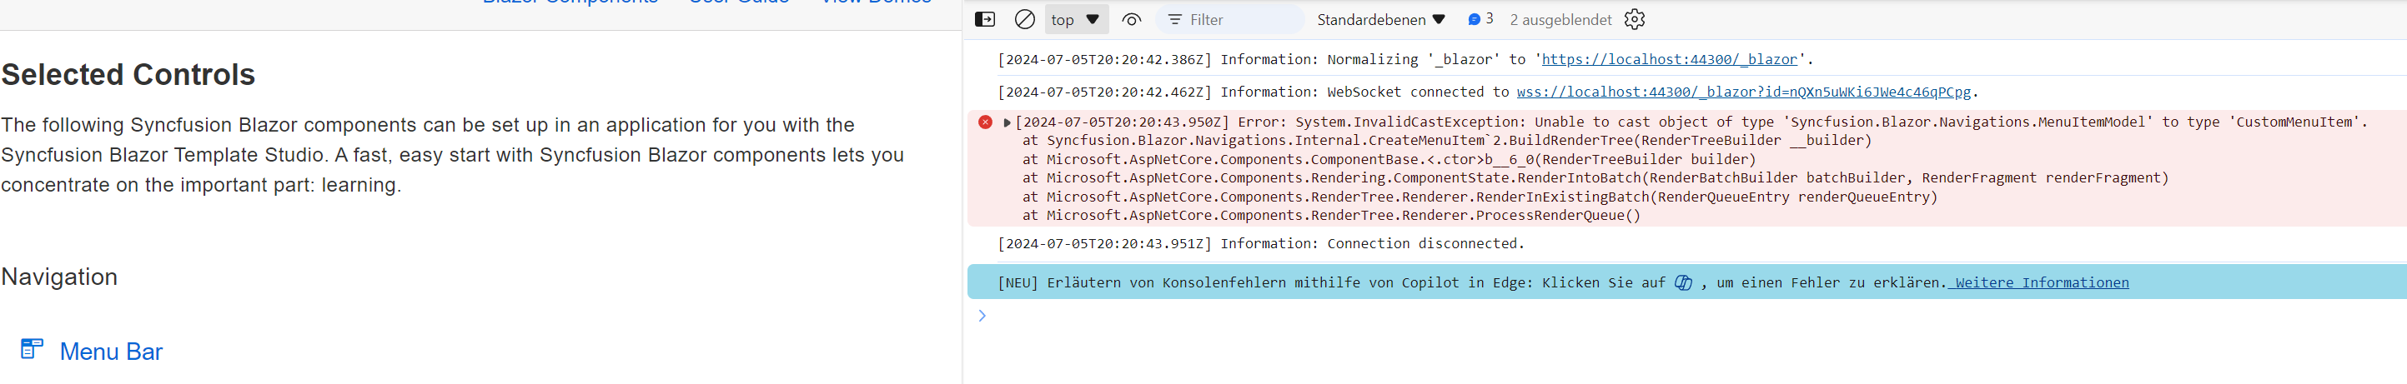2407x384 pixels.
Task: Toggle the console sidebar panel icon
Action: coord(985,20)
